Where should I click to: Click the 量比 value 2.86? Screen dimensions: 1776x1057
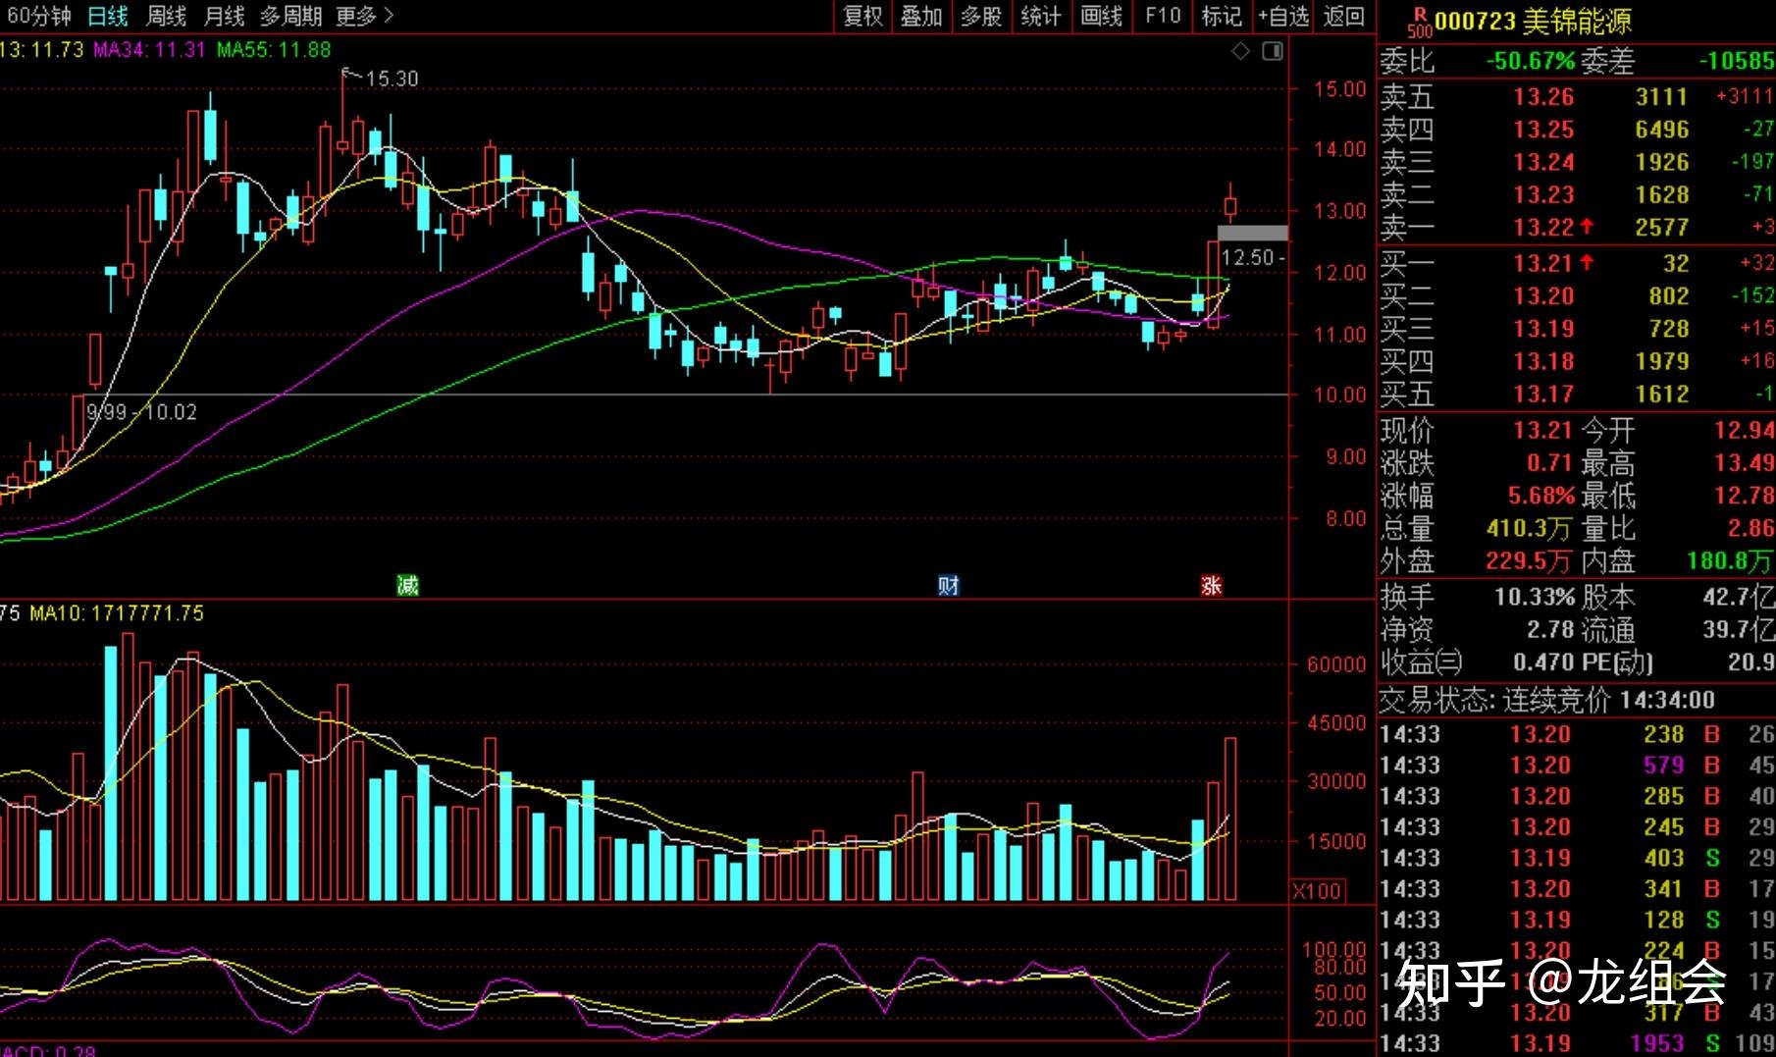tap(1750, 528)
